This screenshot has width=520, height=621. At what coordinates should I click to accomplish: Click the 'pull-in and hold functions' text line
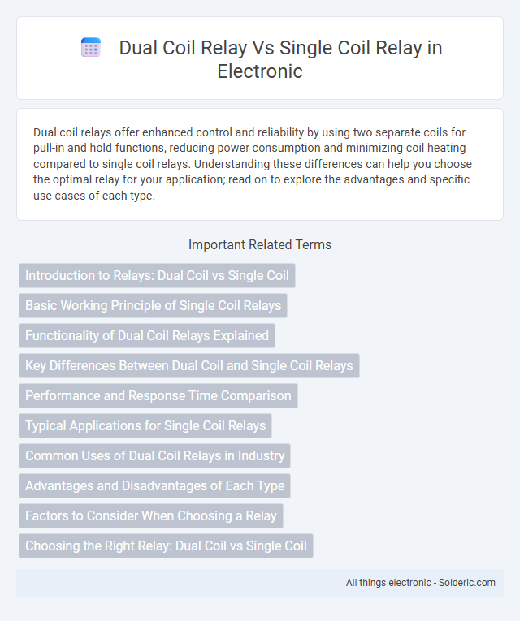249,148
